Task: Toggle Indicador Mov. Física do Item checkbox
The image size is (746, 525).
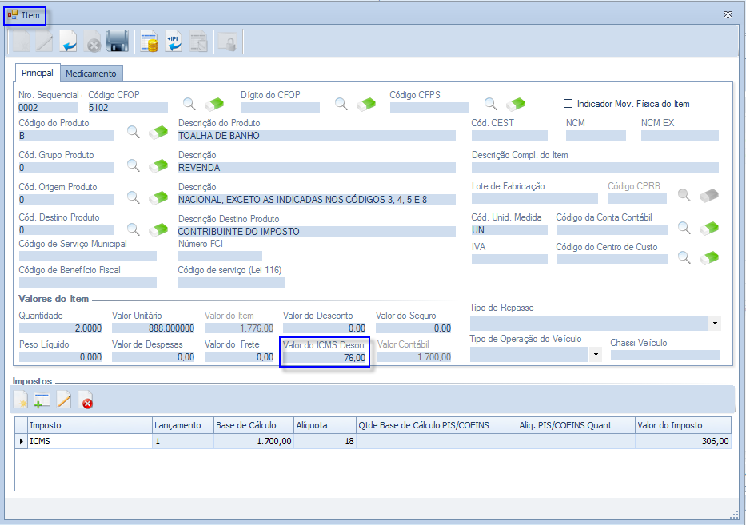Action: pyautogui.click(x=568, y=104)
